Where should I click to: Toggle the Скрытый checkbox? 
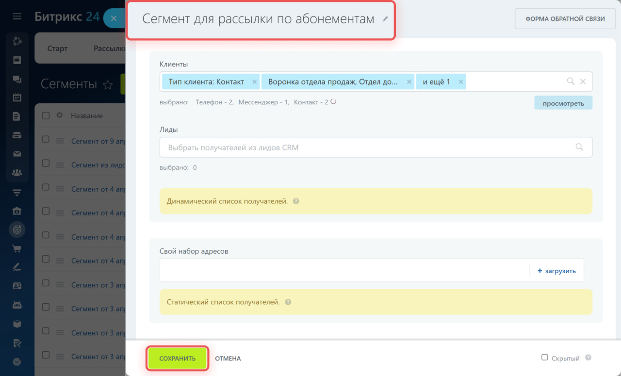click(544, 358)
